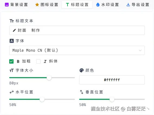Uncheck the 加粗 bold checkbox
The height and width of the screenshot is (115, 154).
11,61
